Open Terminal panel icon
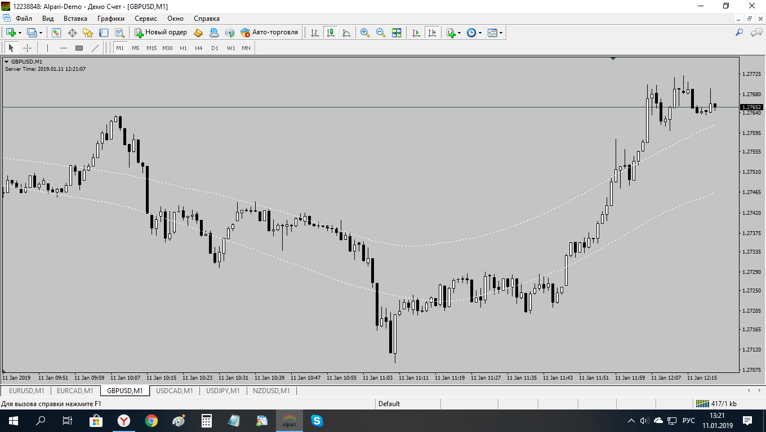Viewport: 766px width, 432px height. coord(104,33)
